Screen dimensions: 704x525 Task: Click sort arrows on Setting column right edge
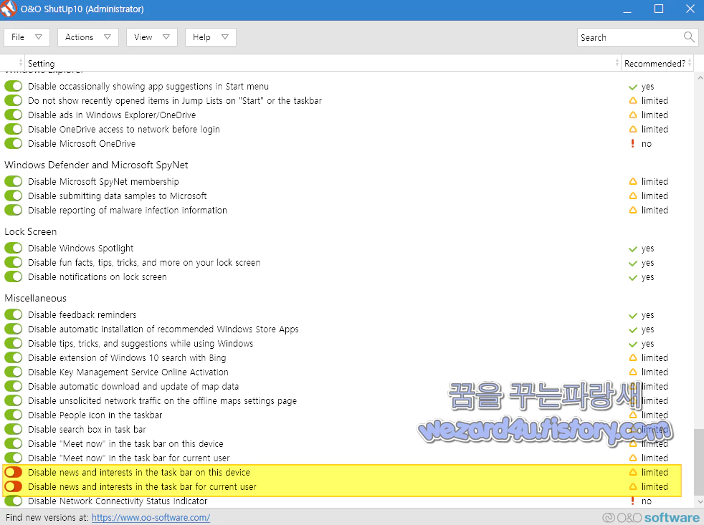[617, 63]
